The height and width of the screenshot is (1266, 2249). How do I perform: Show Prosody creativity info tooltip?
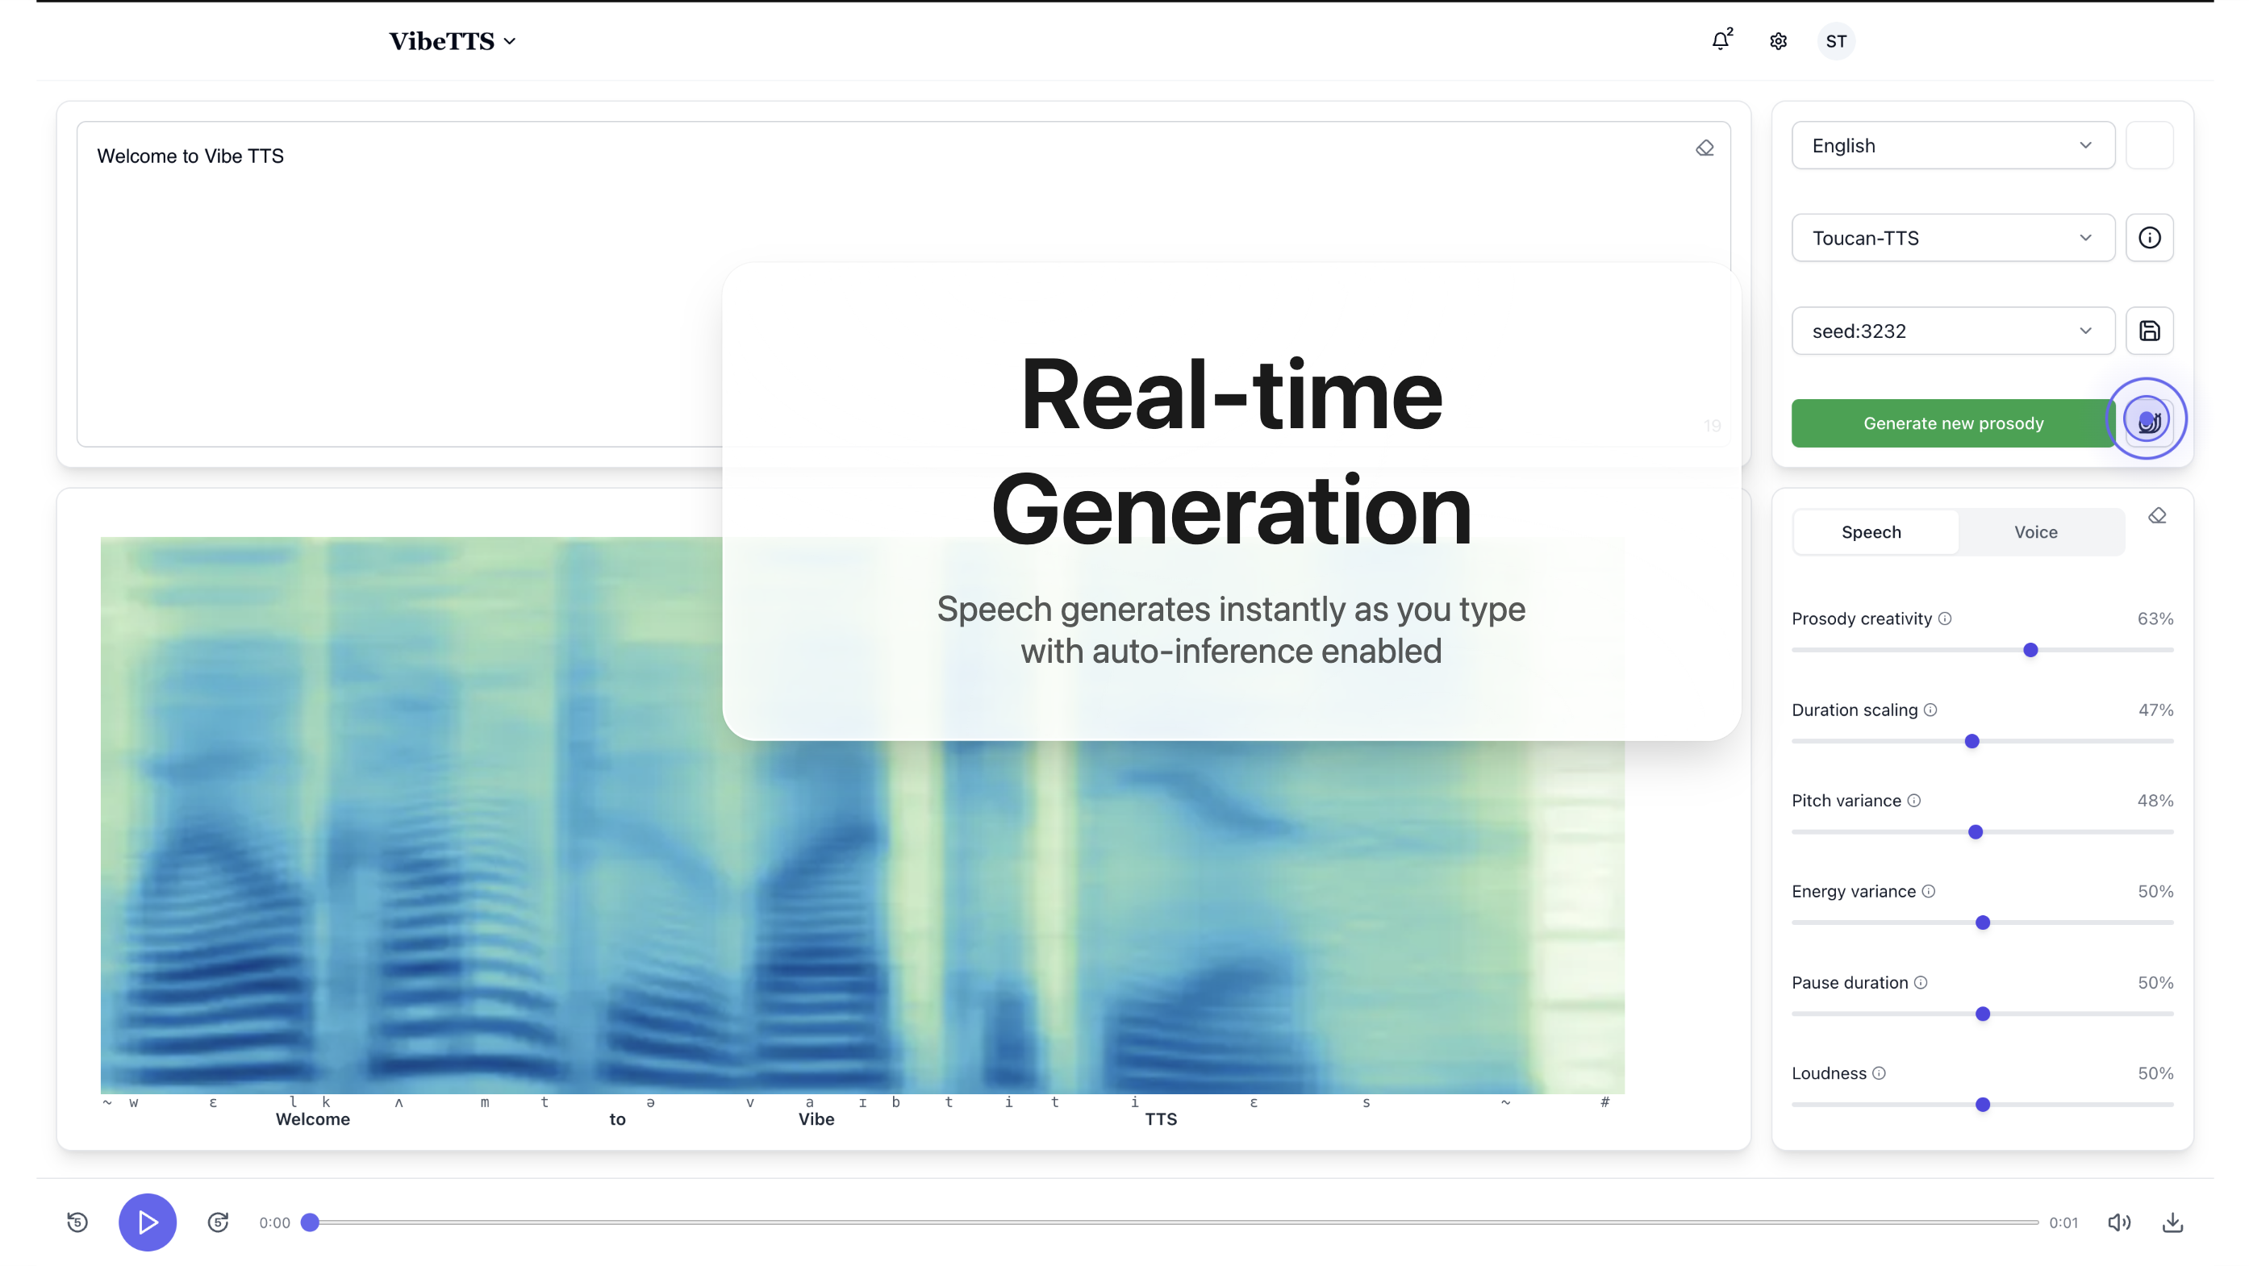pyautogui.click(x=1945, y=618)
